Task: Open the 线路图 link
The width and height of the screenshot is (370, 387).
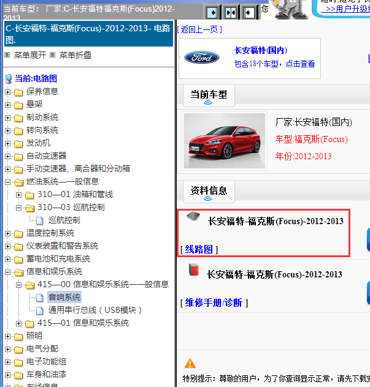Action: (x=199, y=249)
